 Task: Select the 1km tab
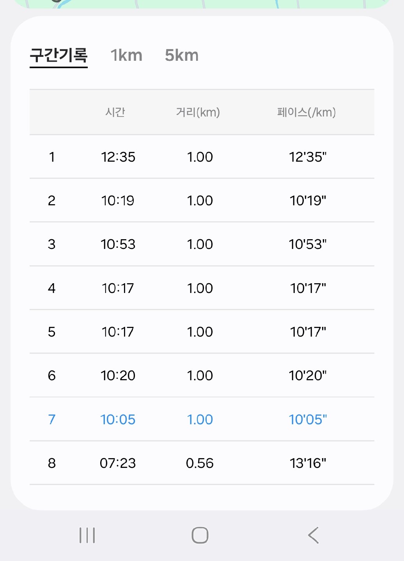[126, 55]
